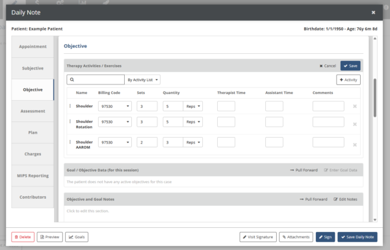
Task: Click Therapist Time field for Shoulder
Action: tap(226, 106)
